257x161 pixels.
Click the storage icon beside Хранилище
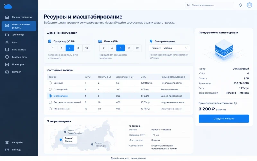coord(7,35)
